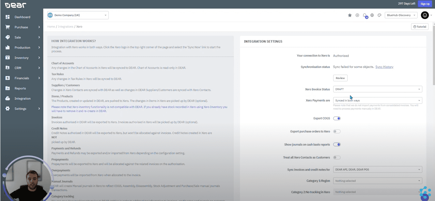Screen dimensions: 435x201
Task: Change the Xero Payments sync option
Action: pyautogui.click(x=377, y=100)
